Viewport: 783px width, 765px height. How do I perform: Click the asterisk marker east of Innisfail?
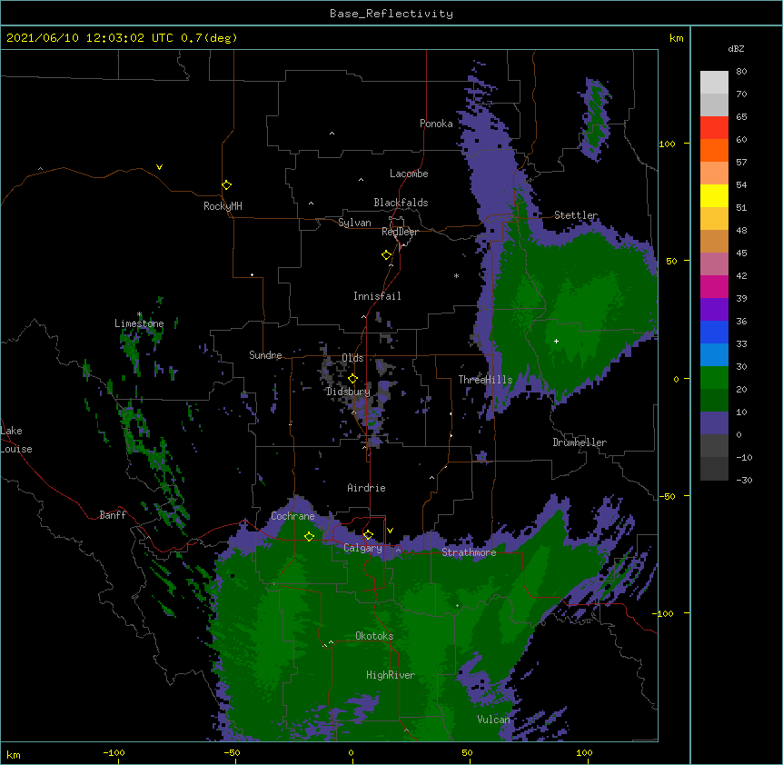tap(456, 275)
